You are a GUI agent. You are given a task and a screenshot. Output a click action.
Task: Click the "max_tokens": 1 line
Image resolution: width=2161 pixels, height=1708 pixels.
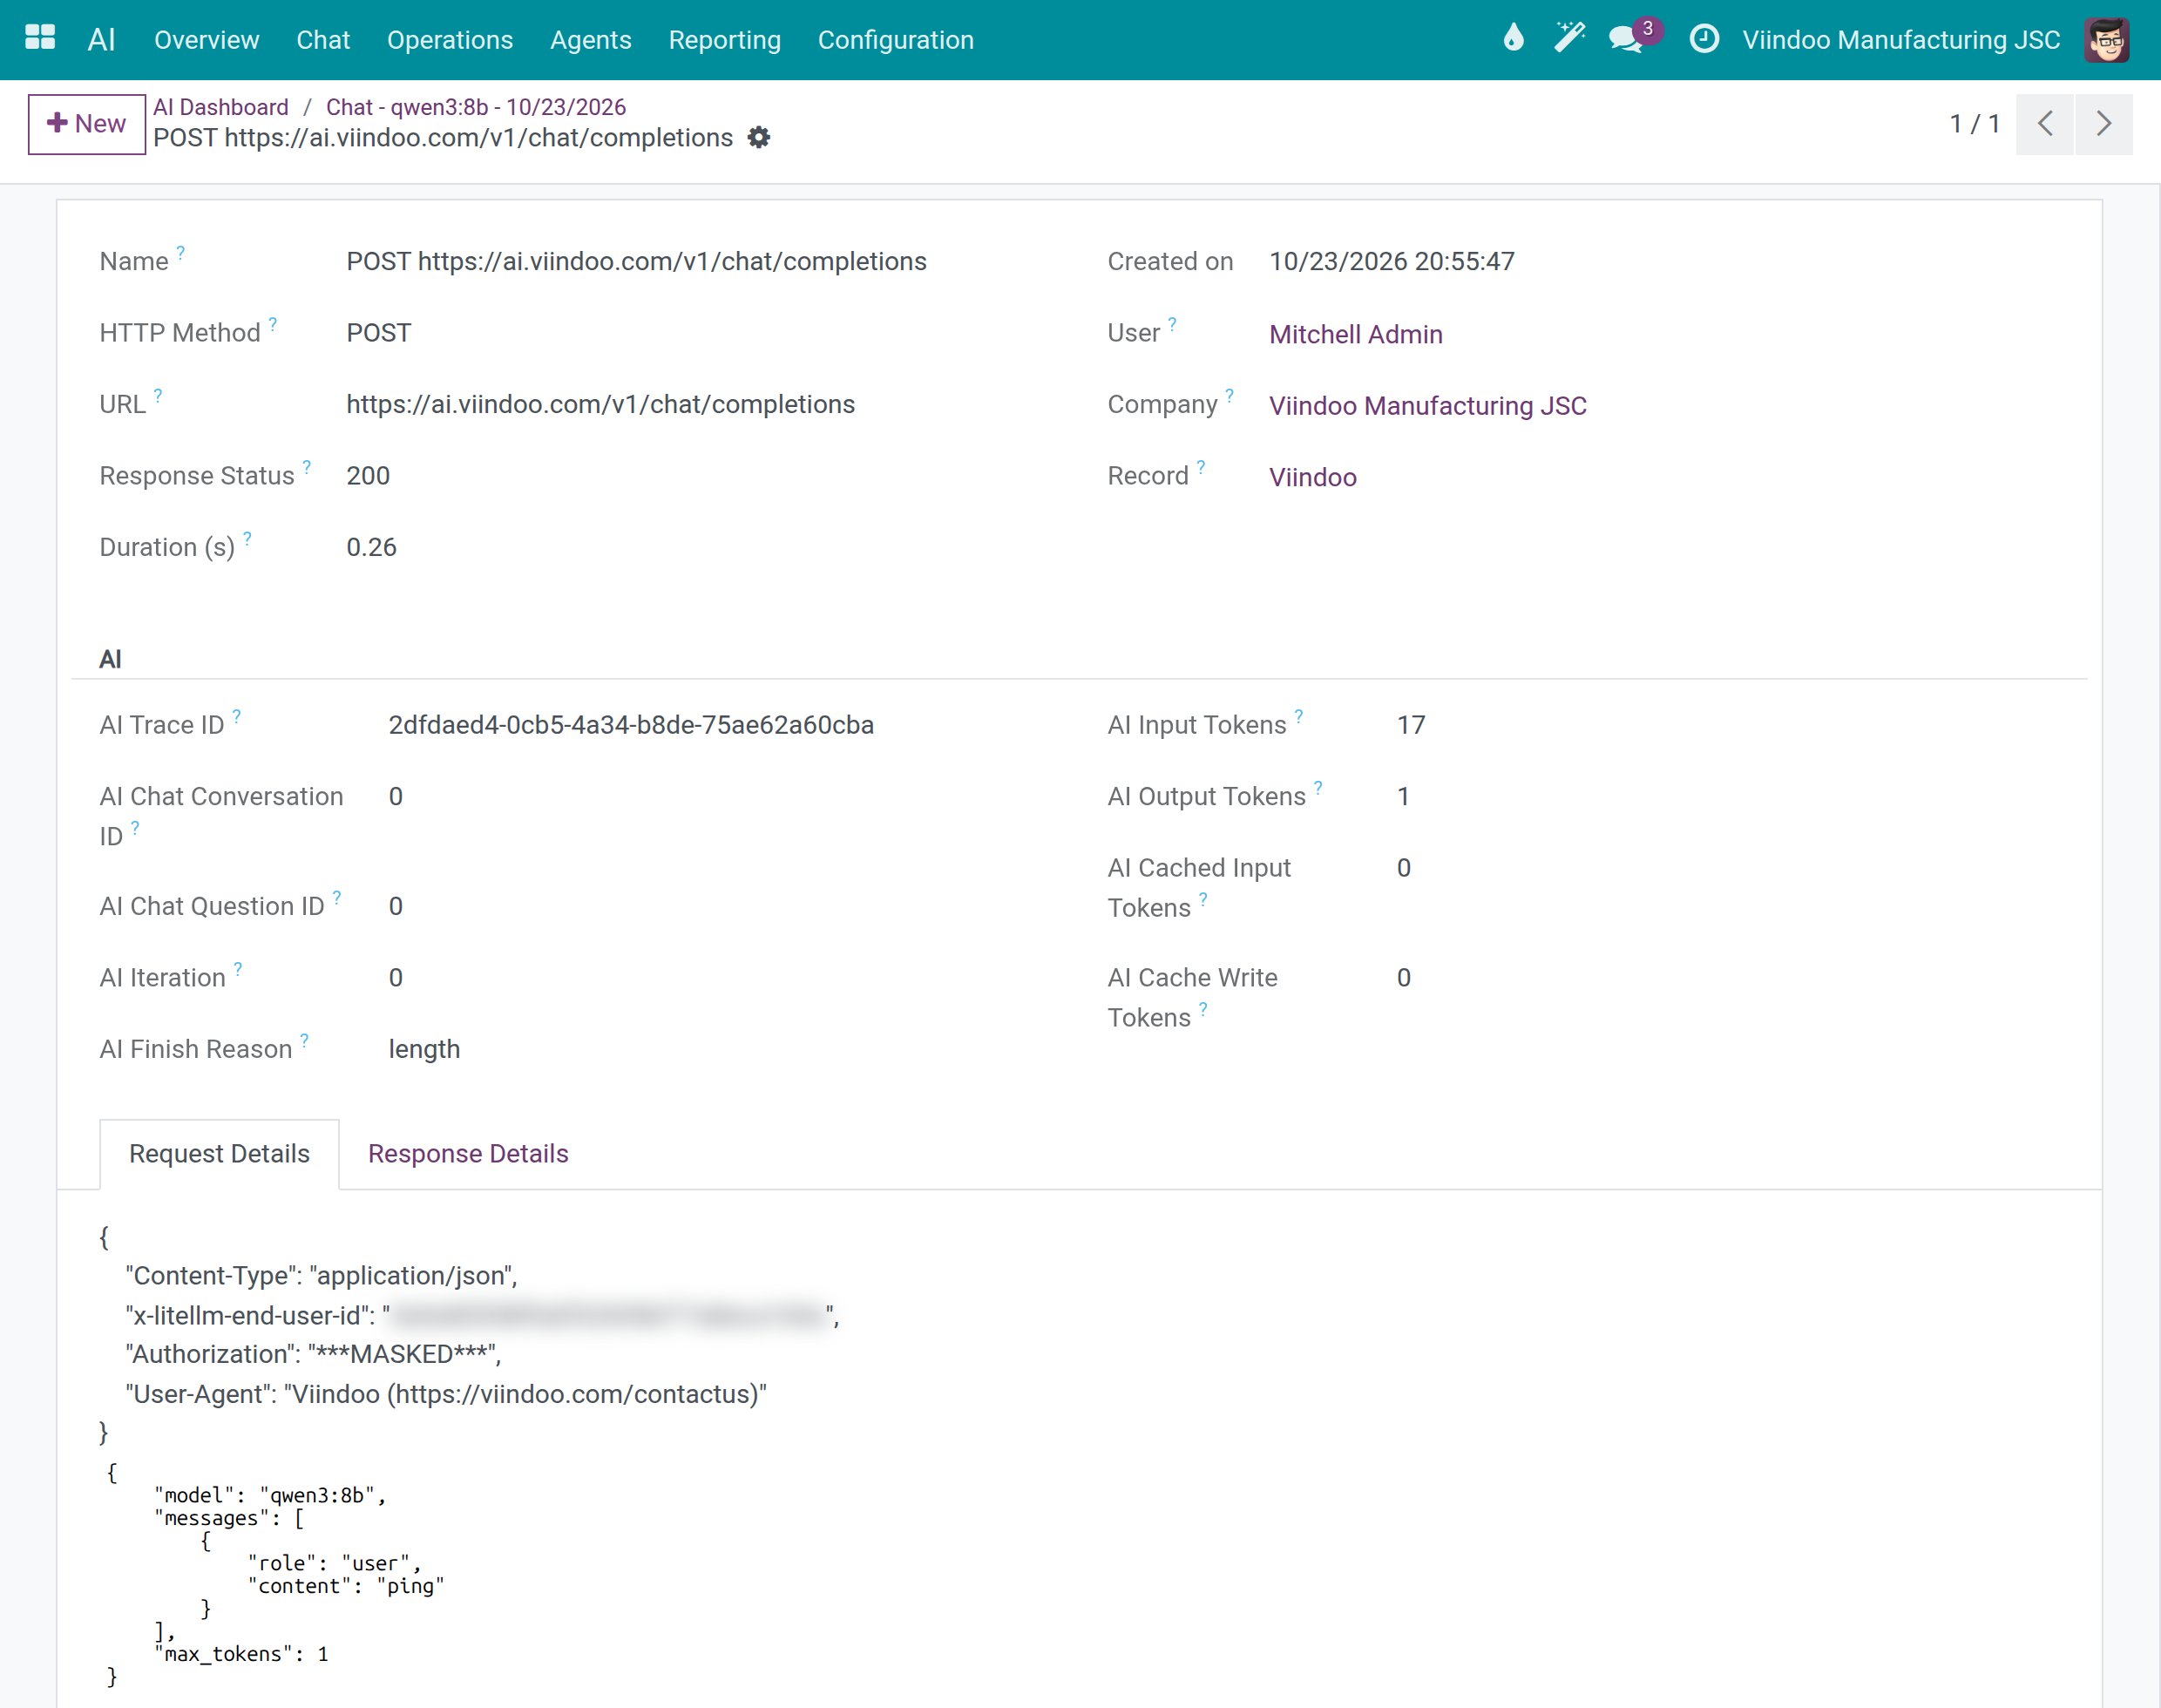click(x=241, y=1654)
